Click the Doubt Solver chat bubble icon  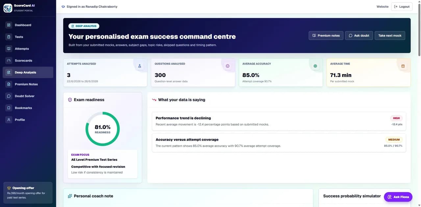(9, 96)
